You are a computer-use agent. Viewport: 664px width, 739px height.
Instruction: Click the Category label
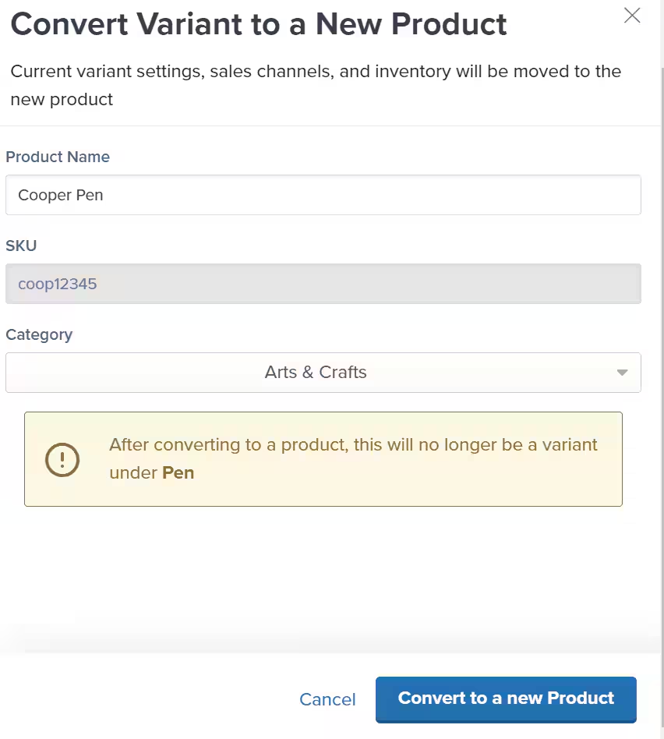click(39, 334)
